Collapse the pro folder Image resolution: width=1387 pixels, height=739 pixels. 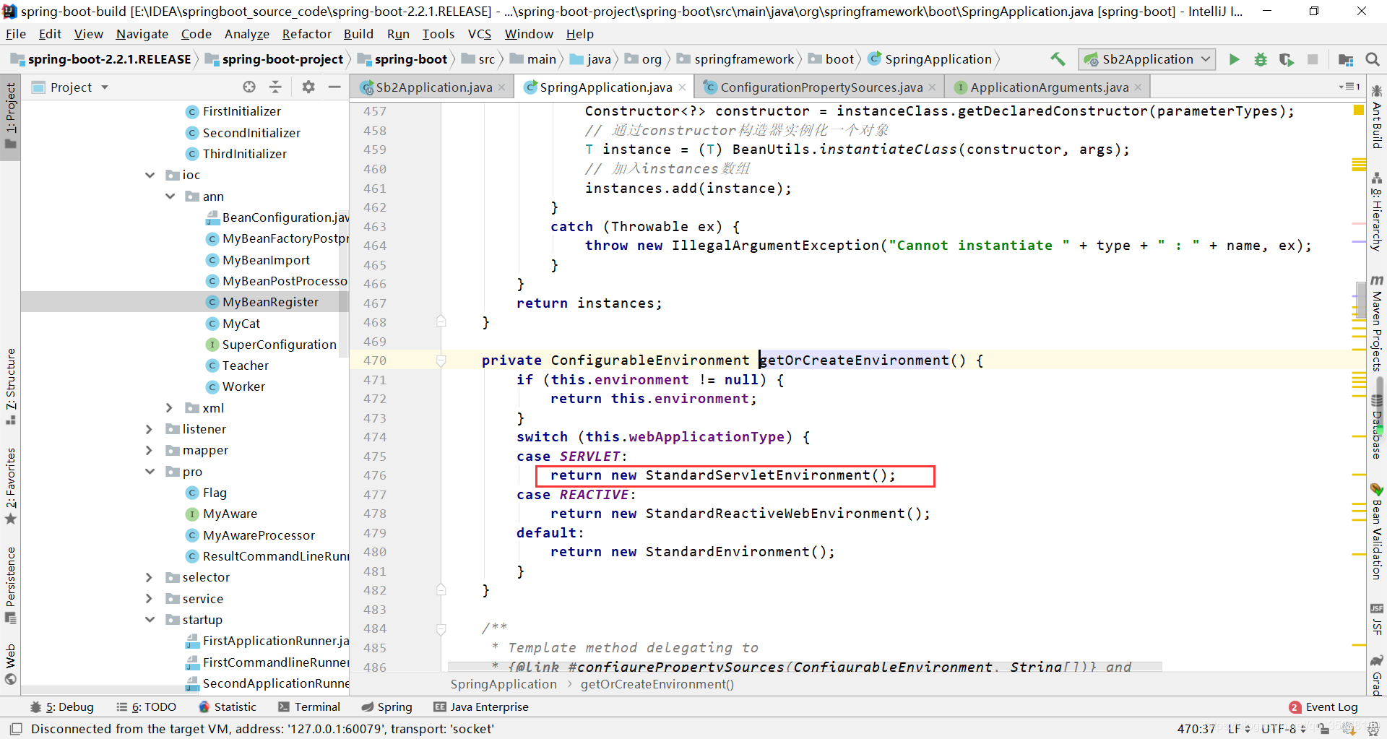(x=150, y=472)
